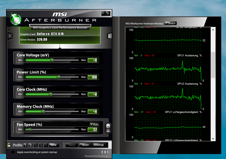
Task: Click the Fan Speed slider handle
Action: point(30,129)
